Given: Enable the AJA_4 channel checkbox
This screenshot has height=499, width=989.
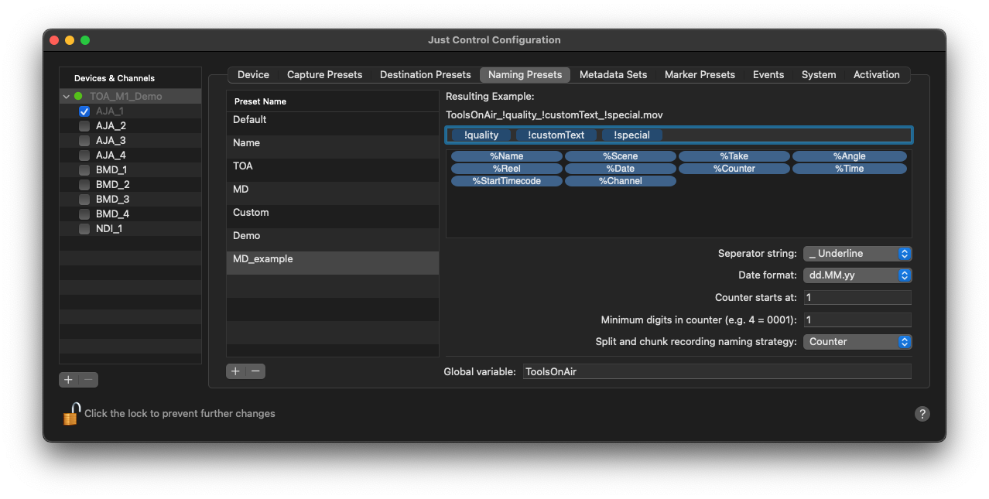Looking at the screenshot, I should [84, 156].
